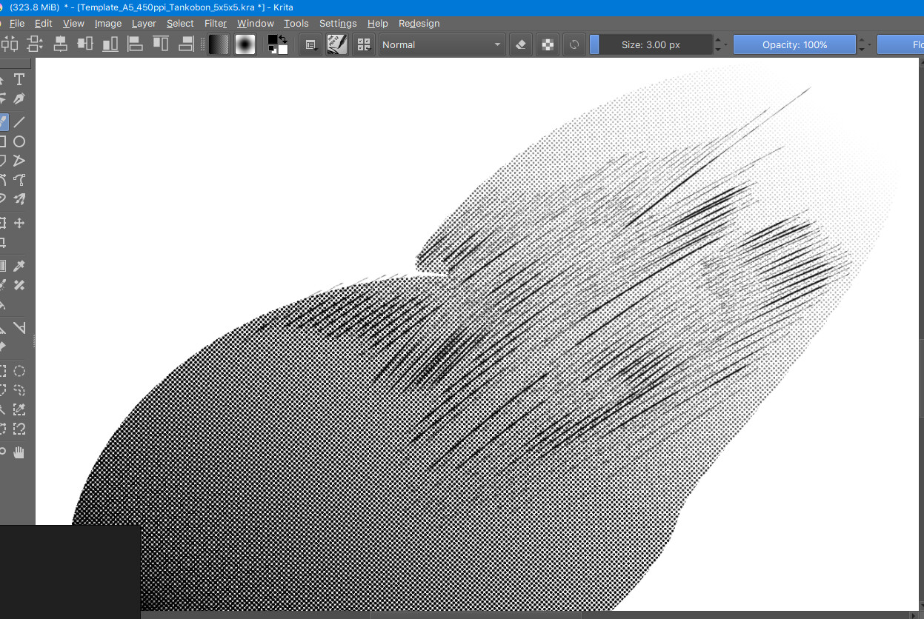Activate the Move tool
The height and width of the screenshot is (619, 924).
(19, 223)
